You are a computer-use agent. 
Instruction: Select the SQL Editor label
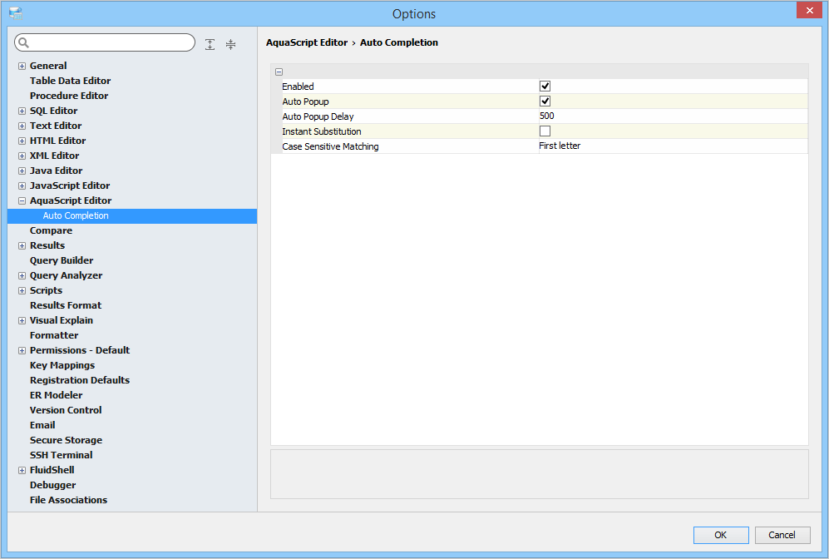[53, 111]
